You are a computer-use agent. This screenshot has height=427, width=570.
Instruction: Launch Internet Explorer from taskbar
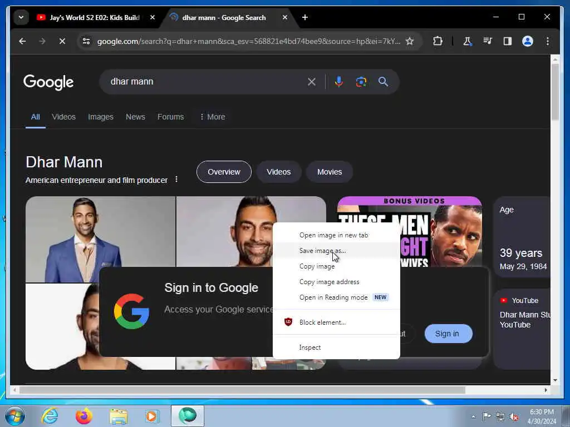tap(50, 416)
